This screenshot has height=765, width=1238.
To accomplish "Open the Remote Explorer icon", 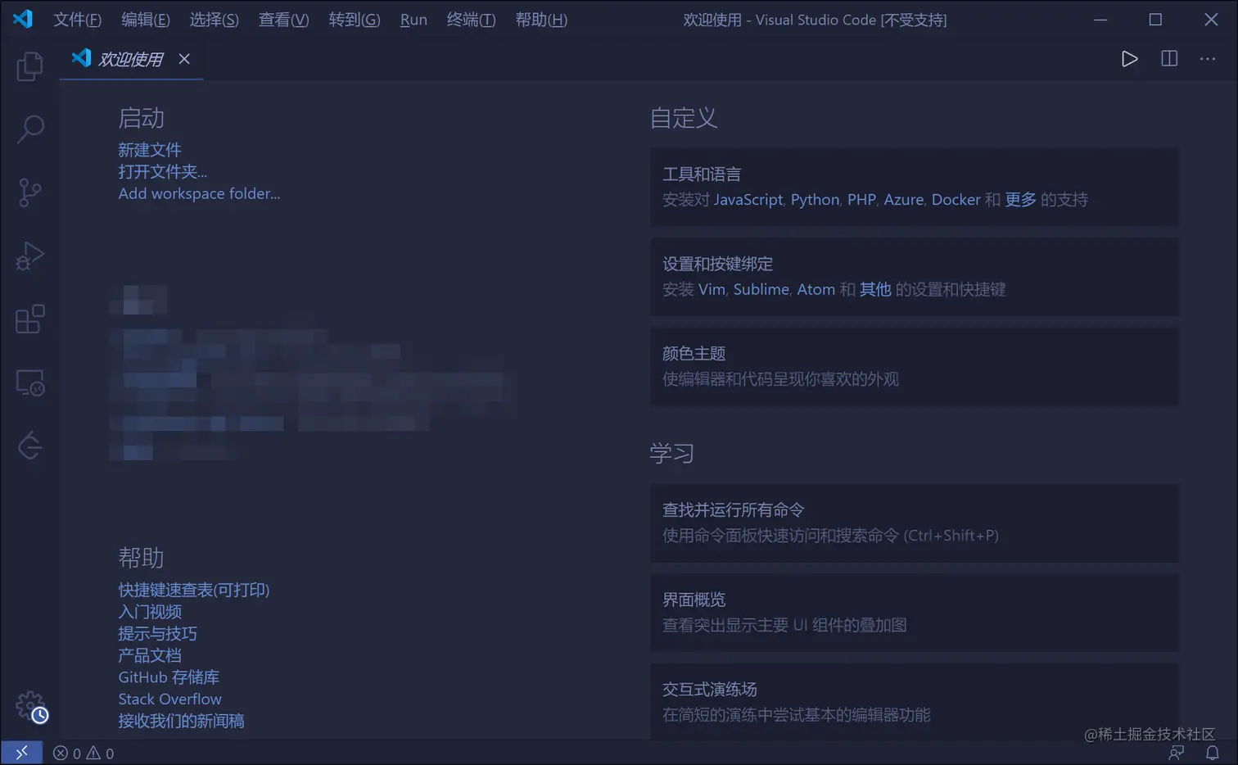I will (29, 382).
